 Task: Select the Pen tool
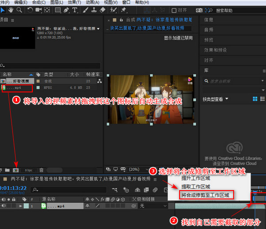(x=66, y=10)
